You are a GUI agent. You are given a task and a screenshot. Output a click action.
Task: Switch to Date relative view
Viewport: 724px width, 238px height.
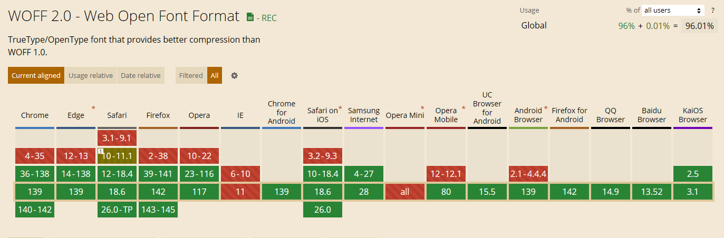click(x=141, y=75)
